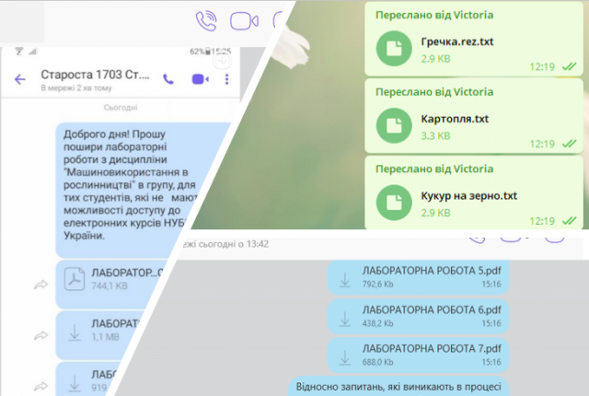The height and width of the screenshot is (396, 589).
Task: Click the В мережі 2 хв тому status
Action: click(x=76, y=88)
